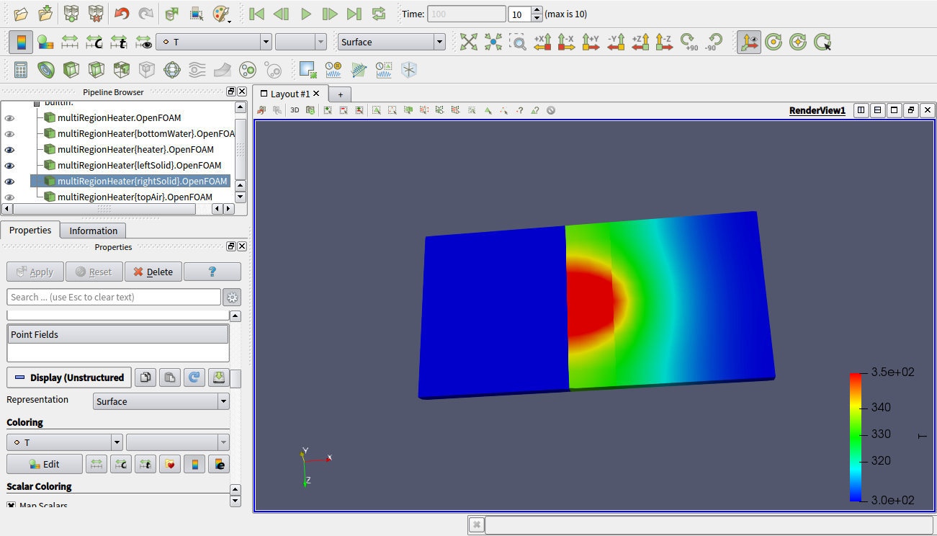
Task: Open the toolbar T coloring array dropdown
Action: pos(214,42)
